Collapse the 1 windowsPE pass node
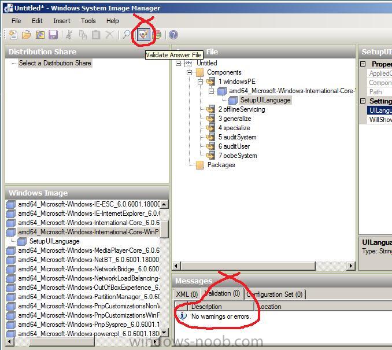 click(200, 82)
